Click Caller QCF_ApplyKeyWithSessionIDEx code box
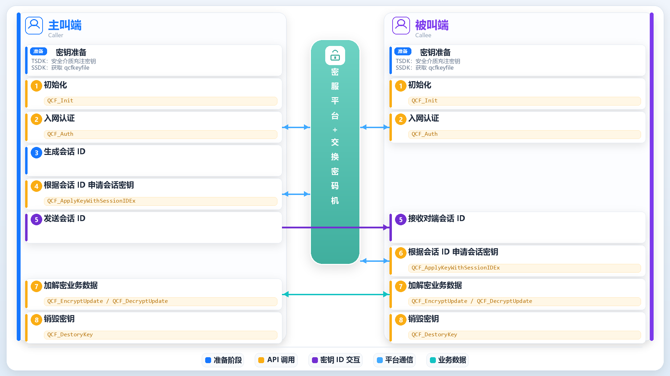 [161, 201]
